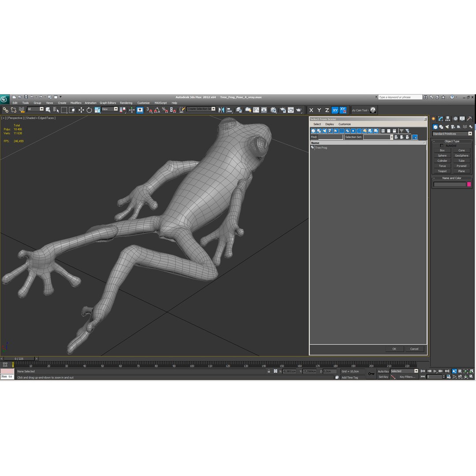Open Select by Name list tool
The width and height of the screenshot is (476, 476).
[x=56, y=110]
